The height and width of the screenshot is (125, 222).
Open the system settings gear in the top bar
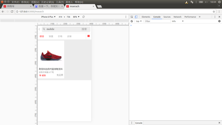click(x=219, y=2)
